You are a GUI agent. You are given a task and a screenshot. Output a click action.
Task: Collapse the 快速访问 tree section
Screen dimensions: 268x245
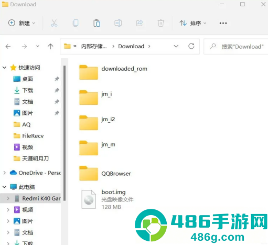(x=5, y=68)
